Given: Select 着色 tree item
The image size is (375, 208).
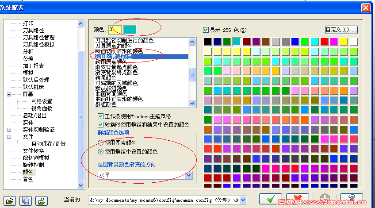Looking at the screenshot, I should tap(28, 179).
